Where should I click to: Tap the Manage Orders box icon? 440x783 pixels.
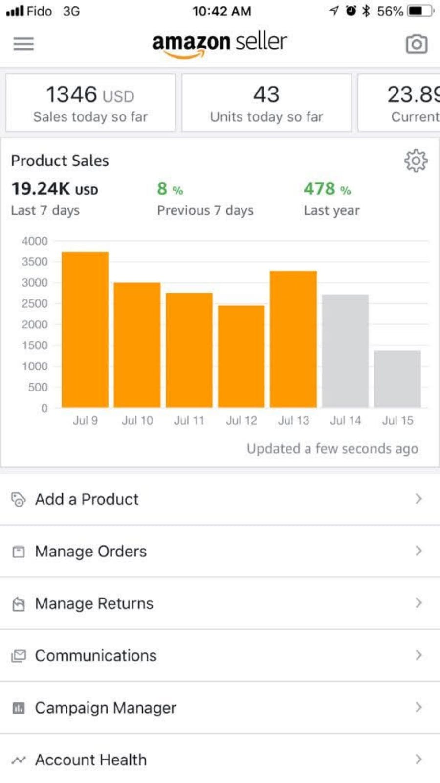tap(18, 552)
